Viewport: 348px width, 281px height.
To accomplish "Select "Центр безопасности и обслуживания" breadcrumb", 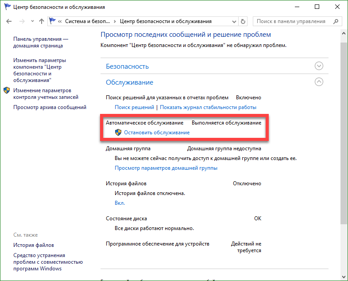I will click(166, 21).
